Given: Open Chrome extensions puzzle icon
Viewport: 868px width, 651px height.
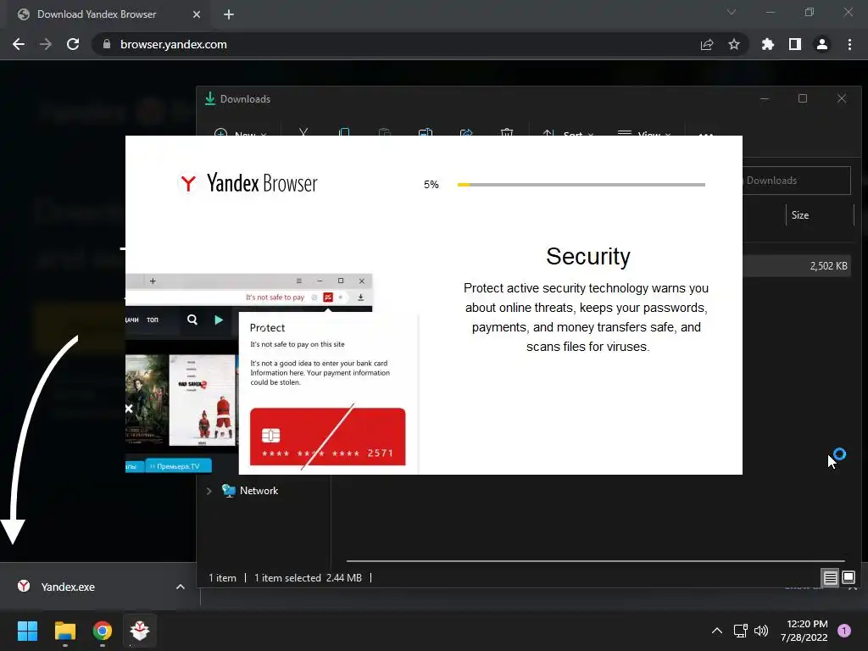Looking at the screenshot, I should coord(767,44).
